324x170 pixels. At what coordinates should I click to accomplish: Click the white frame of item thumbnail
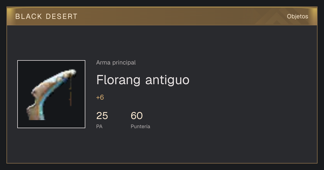(x=51, y=60)
